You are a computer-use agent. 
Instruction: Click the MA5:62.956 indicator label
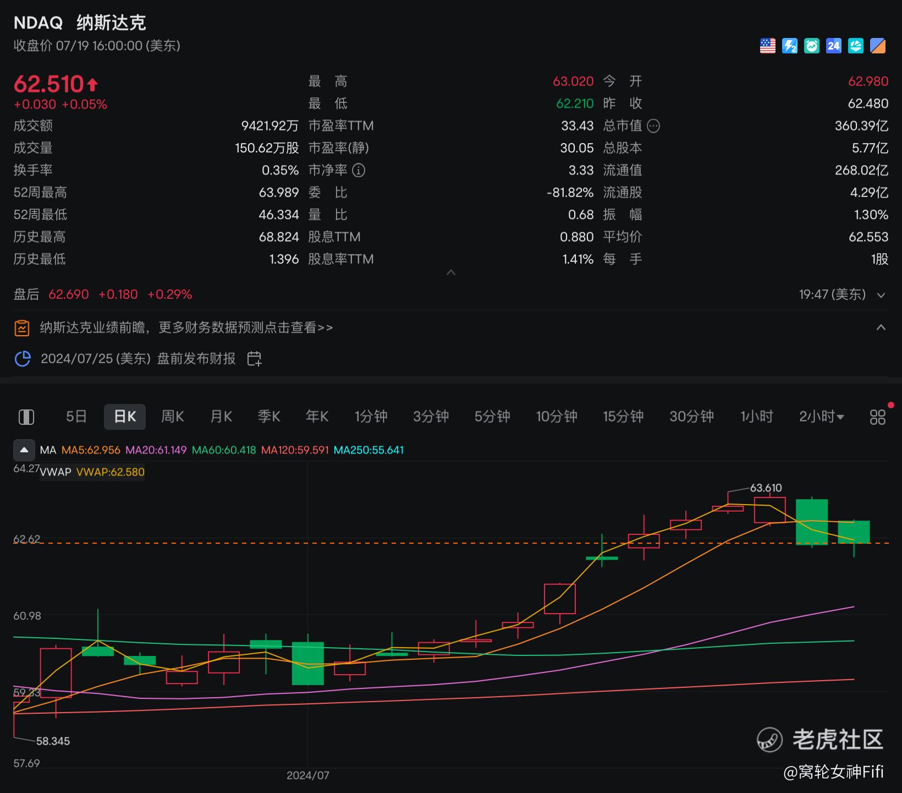91,450
